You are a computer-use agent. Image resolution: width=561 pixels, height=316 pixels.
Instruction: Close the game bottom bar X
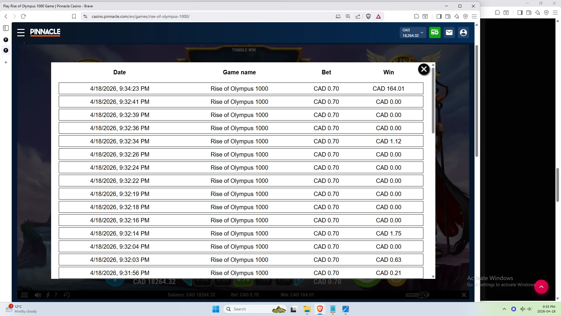point(464,295)
